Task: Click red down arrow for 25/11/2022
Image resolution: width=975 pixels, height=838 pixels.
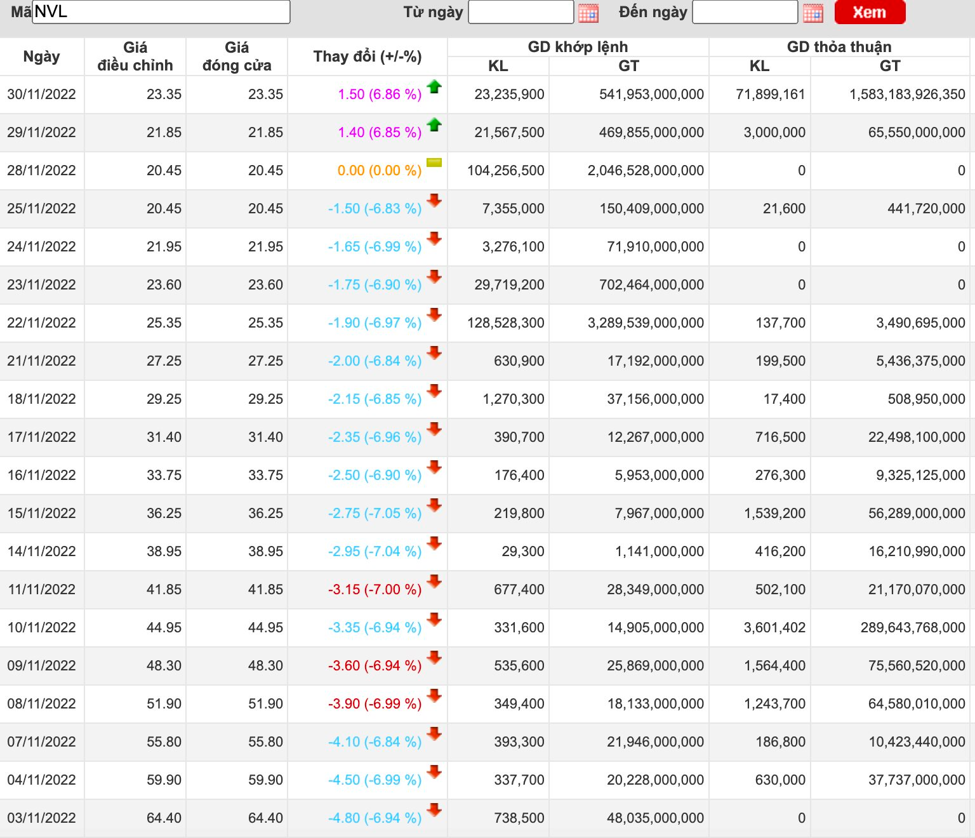Action: click(434, 201)
